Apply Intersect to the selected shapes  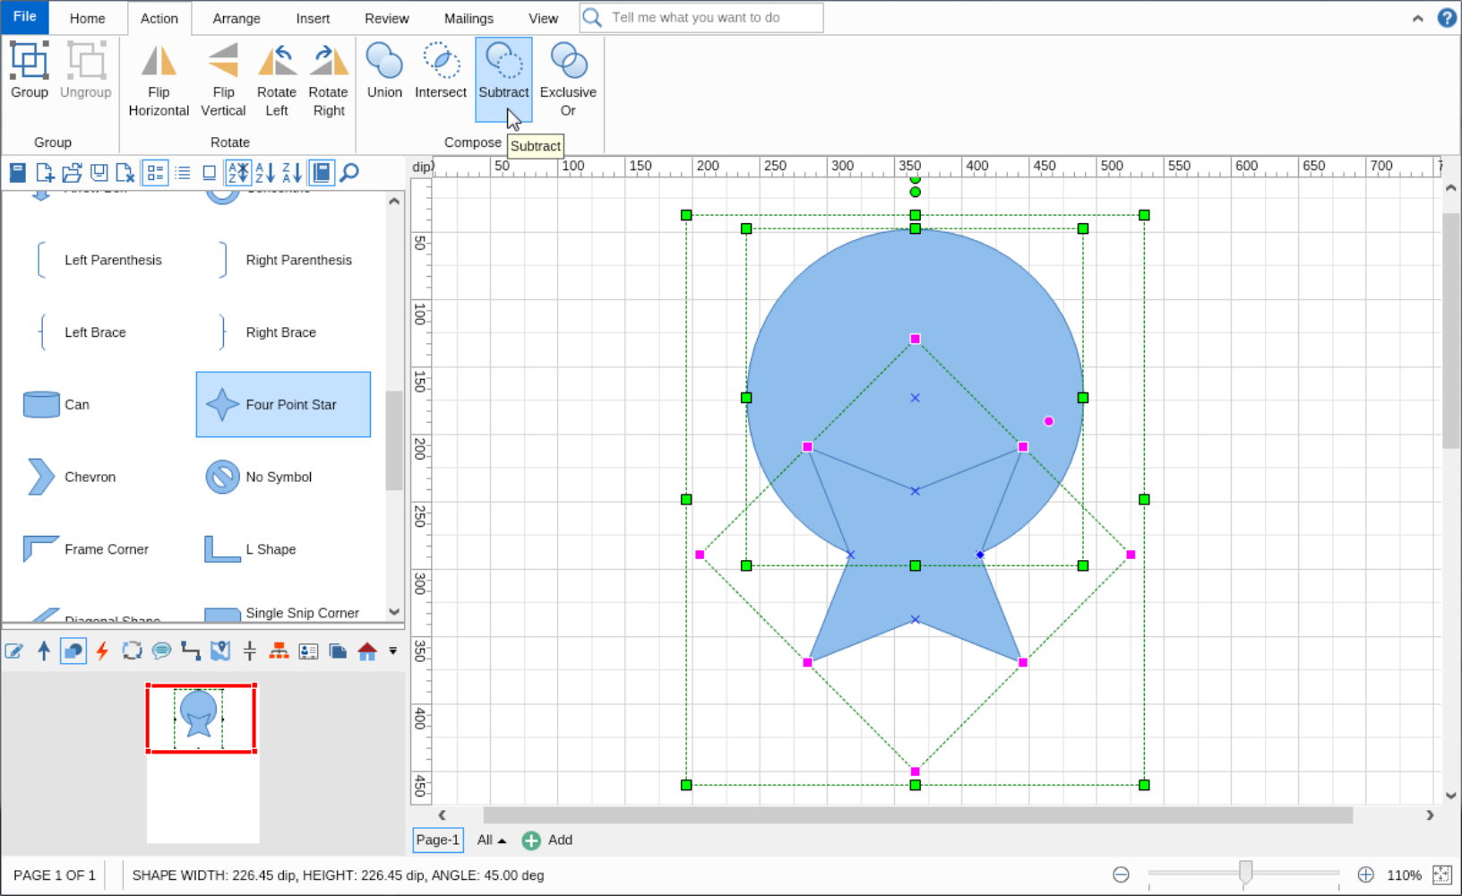[440, 76]
